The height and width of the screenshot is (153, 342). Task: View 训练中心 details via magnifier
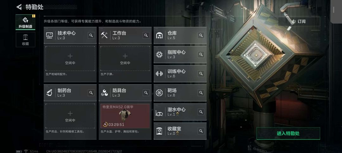coord(201,73)
